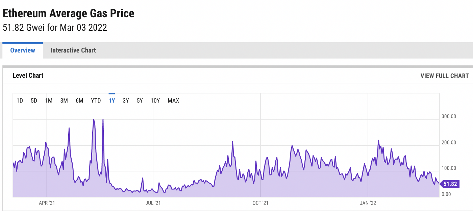Image resolution: width=473 pixels, height=211 pixels.
Task: Select the 6M time range
Action: [79, 100]
